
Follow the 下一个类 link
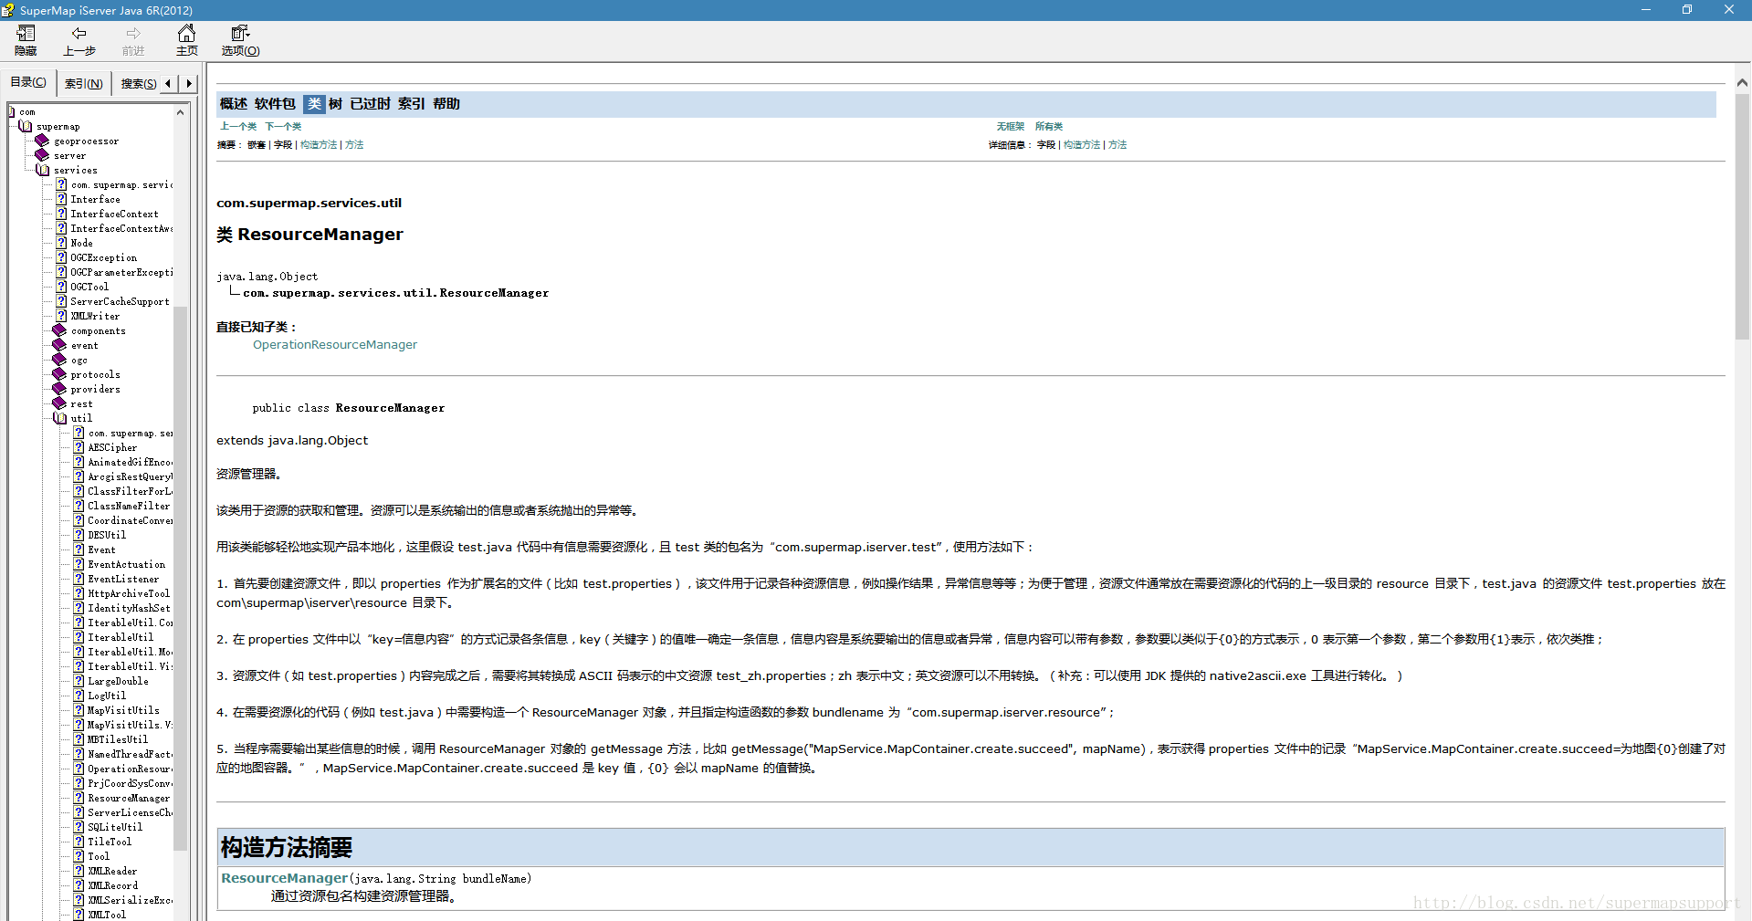click(283, 127)
